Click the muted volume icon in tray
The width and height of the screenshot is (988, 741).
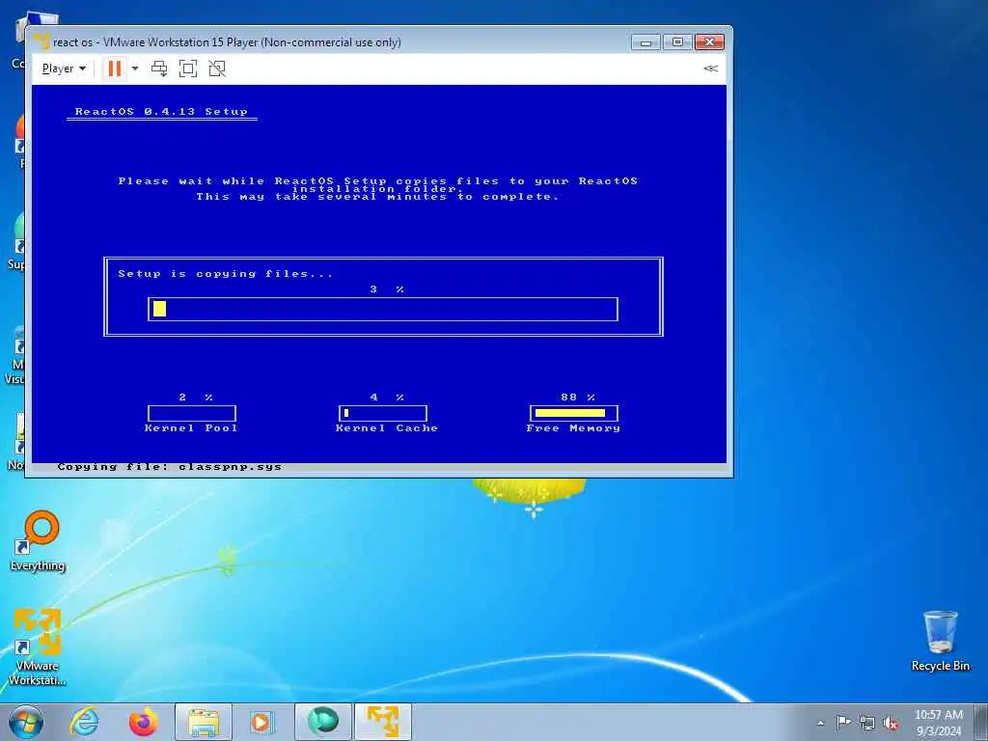click(x=891, y=723)
